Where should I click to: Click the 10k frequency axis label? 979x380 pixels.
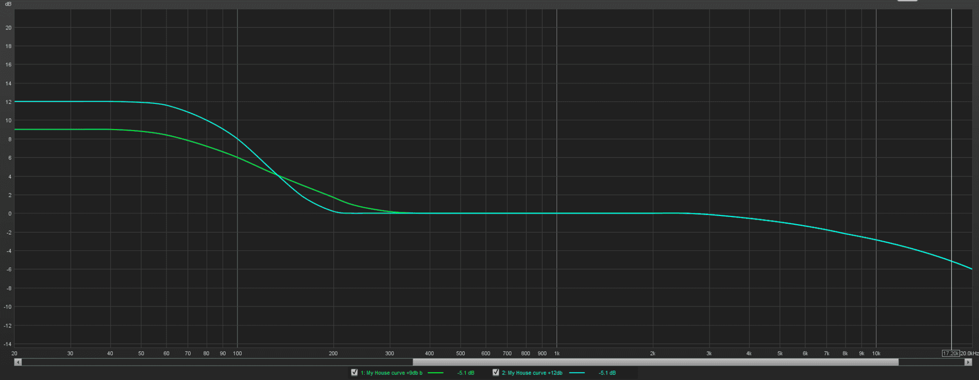(x=876, y=353)
